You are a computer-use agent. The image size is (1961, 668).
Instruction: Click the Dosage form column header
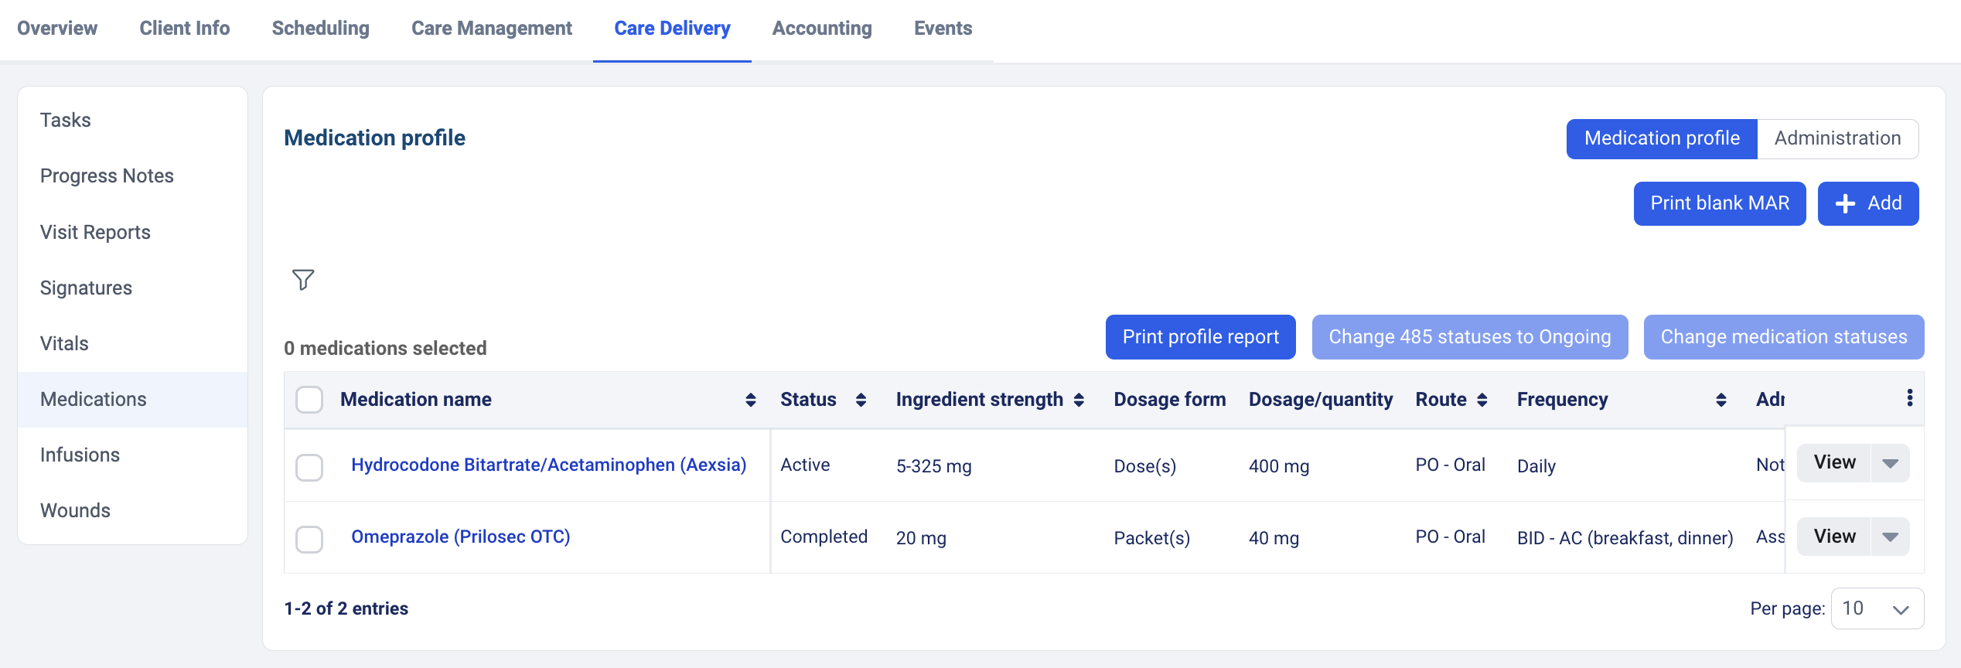coord(1169,400)
